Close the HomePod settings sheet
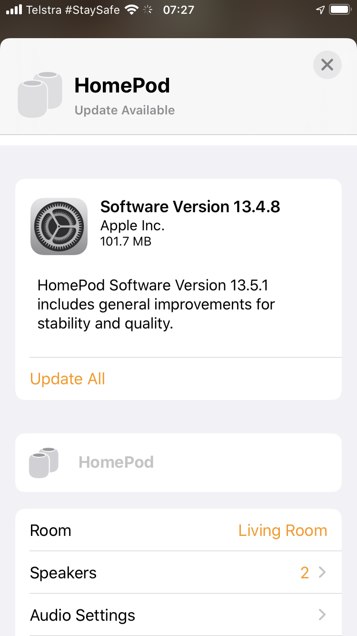Image resolution: width=357 pixels, height=636 pixels. click(327, 64)
